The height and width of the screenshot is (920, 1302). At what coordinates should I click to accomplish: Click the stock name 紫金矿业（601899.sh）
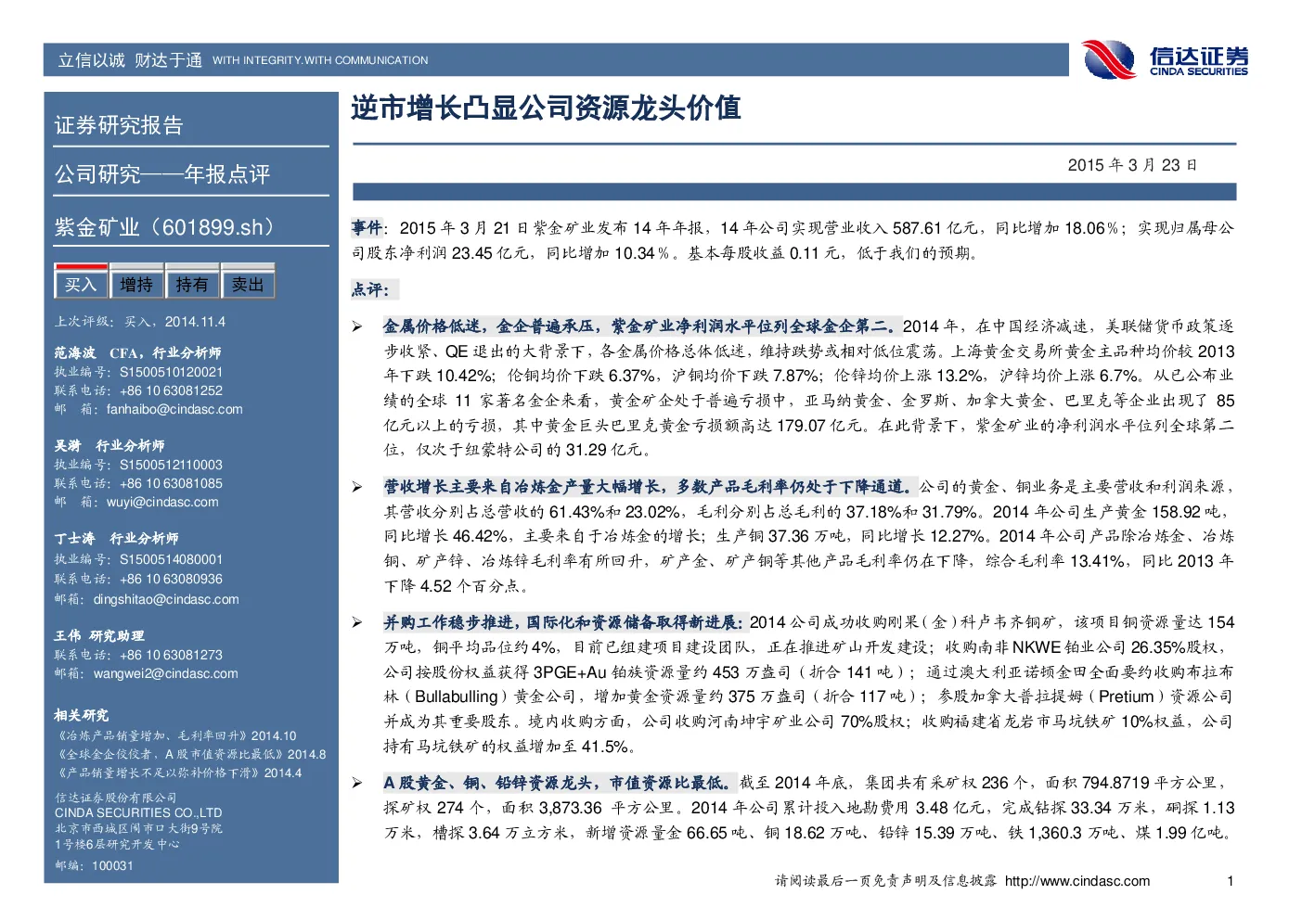point(169,227)
